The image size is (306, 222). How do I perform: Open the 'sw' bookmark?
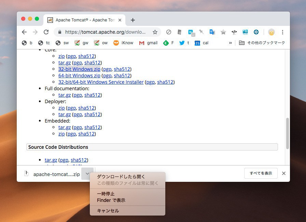click(x=62, y=43)
